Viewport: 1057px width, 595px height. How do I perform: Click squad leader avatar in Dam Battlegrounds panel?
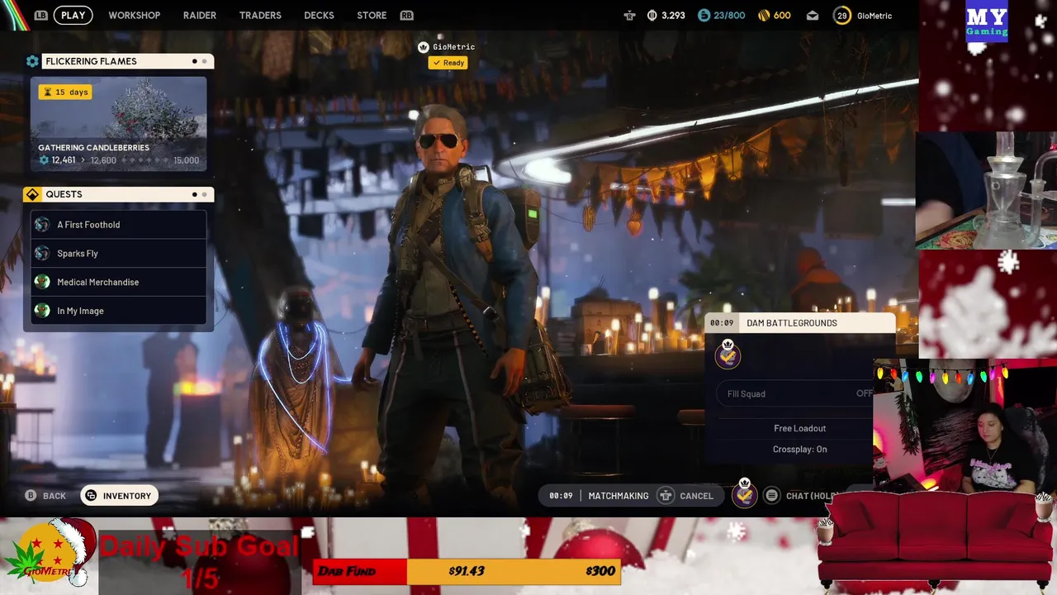[728, 355]
